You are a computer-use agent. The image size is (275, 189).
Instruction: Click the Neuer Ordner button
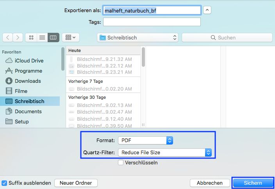point(76,183)
